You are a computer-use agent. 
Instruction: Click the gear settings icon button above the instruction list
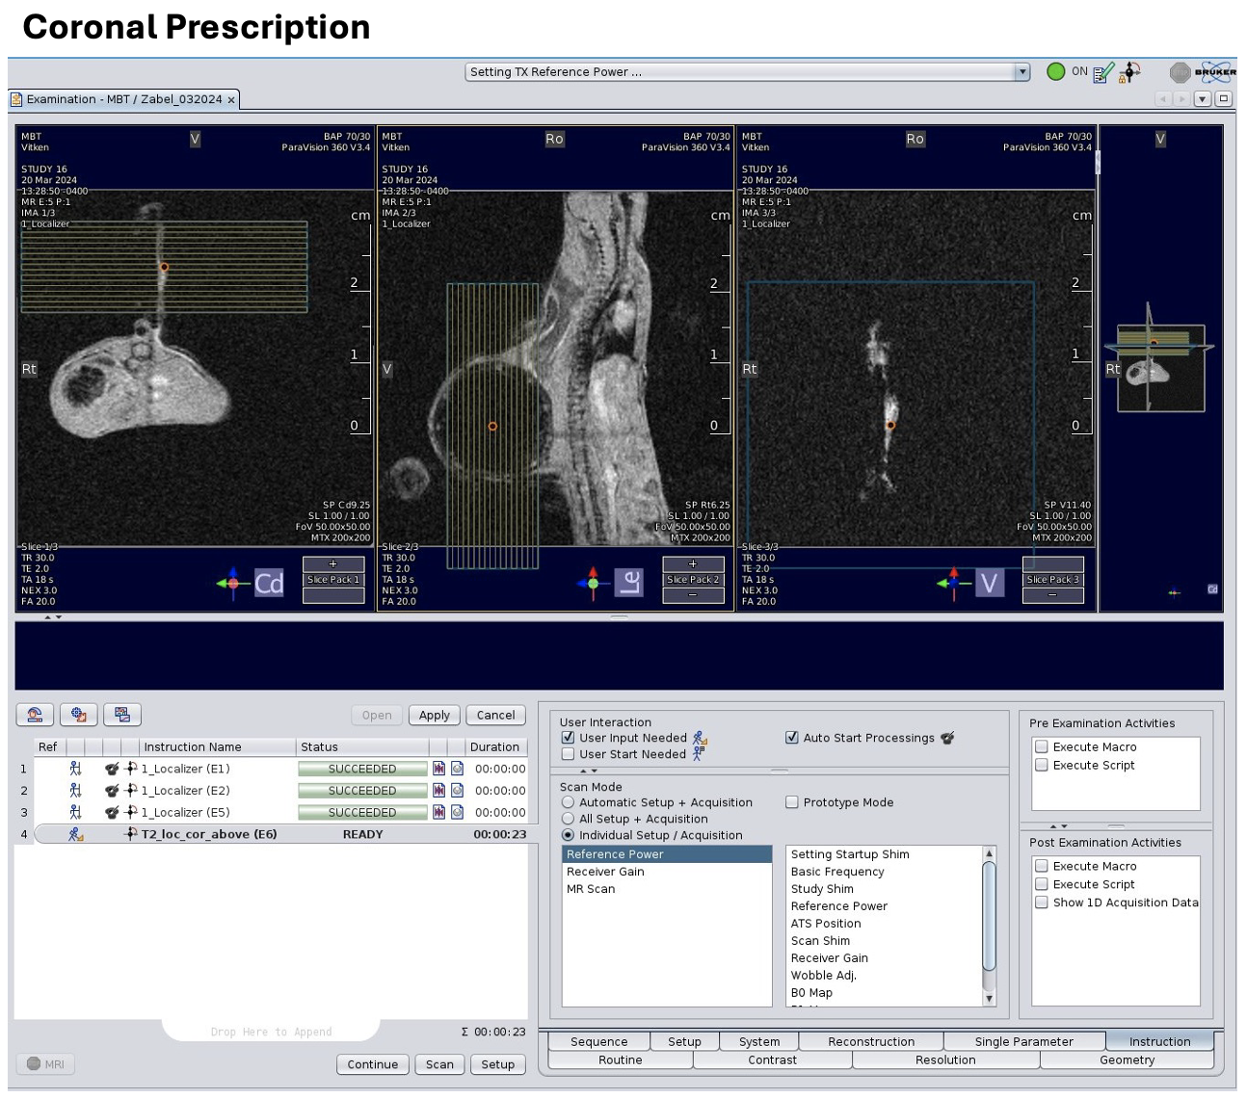click(x=79, y=715)
